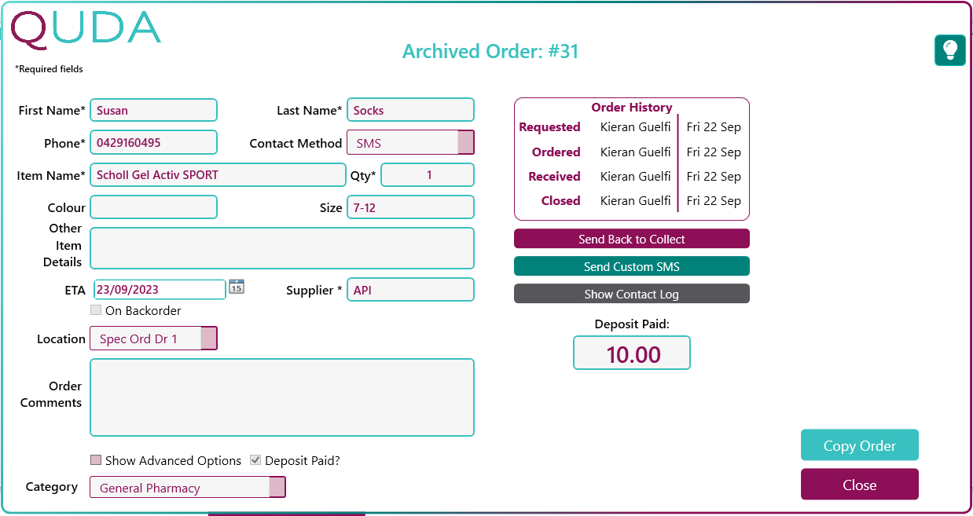The image size is (973, 516).
Task: Select the Qty field
Action: click(427, 174)
